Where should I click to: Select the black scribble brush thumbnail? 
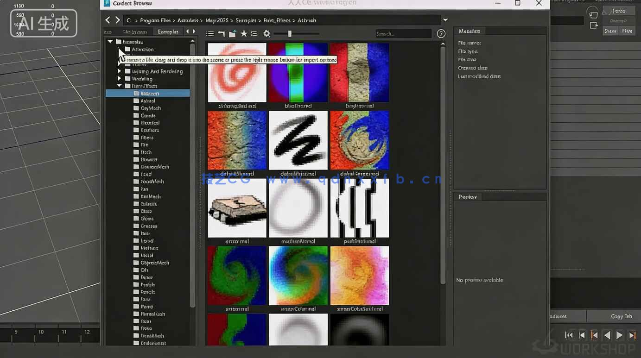(x=298, y=140)
